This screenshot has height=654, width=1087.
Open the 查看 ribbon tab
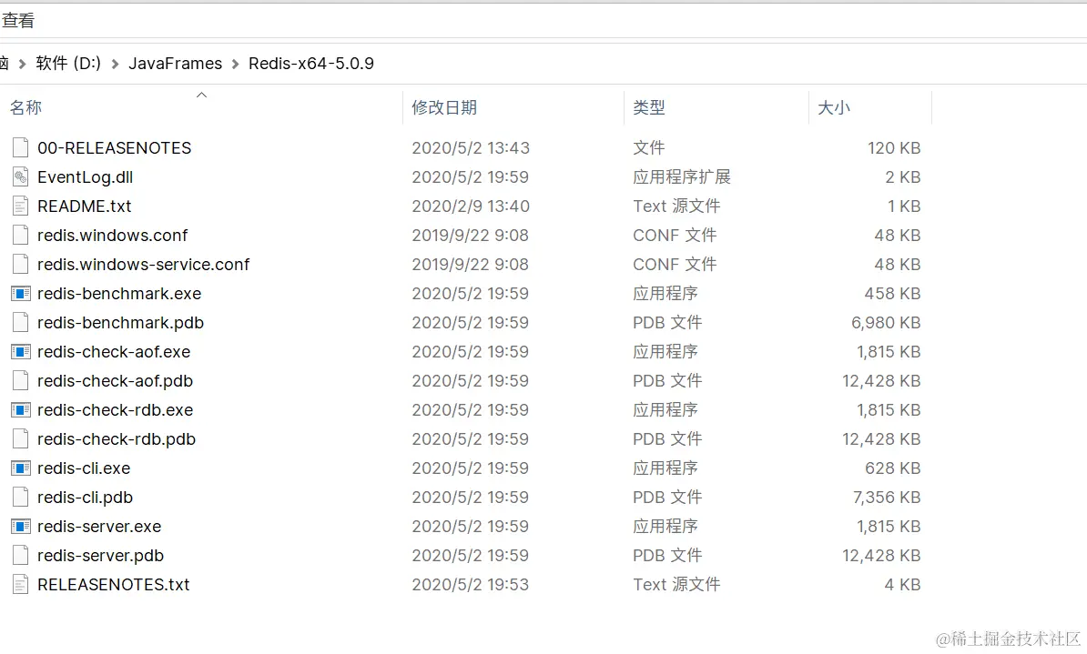click(x=18, y=21)
